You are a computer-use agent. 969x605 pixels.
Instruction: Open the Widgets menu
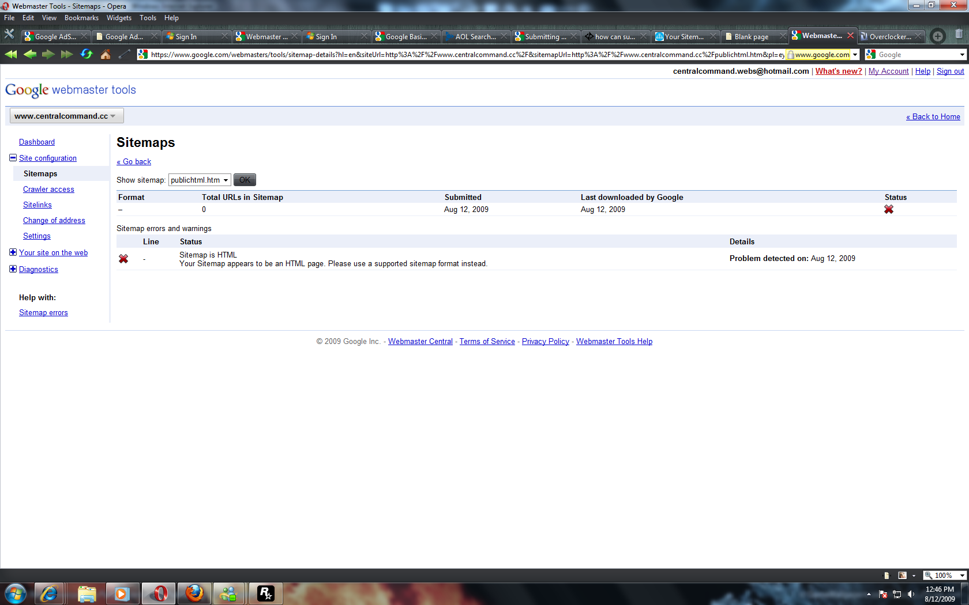(119, 18)
